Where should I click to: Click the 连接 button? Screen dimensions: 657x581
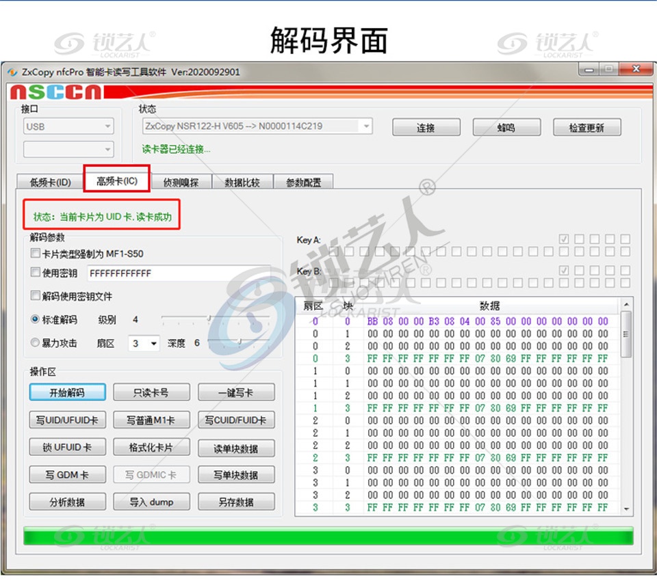pyautogui.click(x=426, y=127)
